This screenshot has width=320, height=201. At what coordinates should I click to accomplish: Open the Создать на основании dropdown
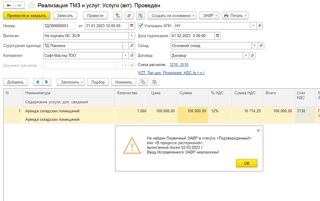click(172, 16)
